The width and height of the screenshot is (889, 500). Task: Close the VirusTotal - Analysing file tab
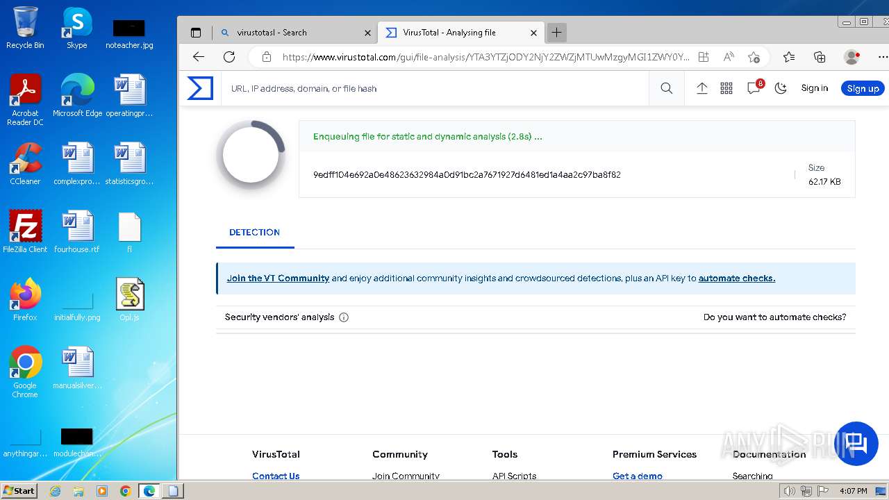coord(533,33)
